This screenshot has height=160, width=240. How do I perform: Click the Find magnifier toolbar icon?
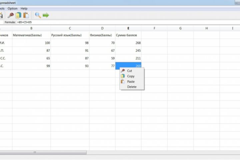(38, 15)
